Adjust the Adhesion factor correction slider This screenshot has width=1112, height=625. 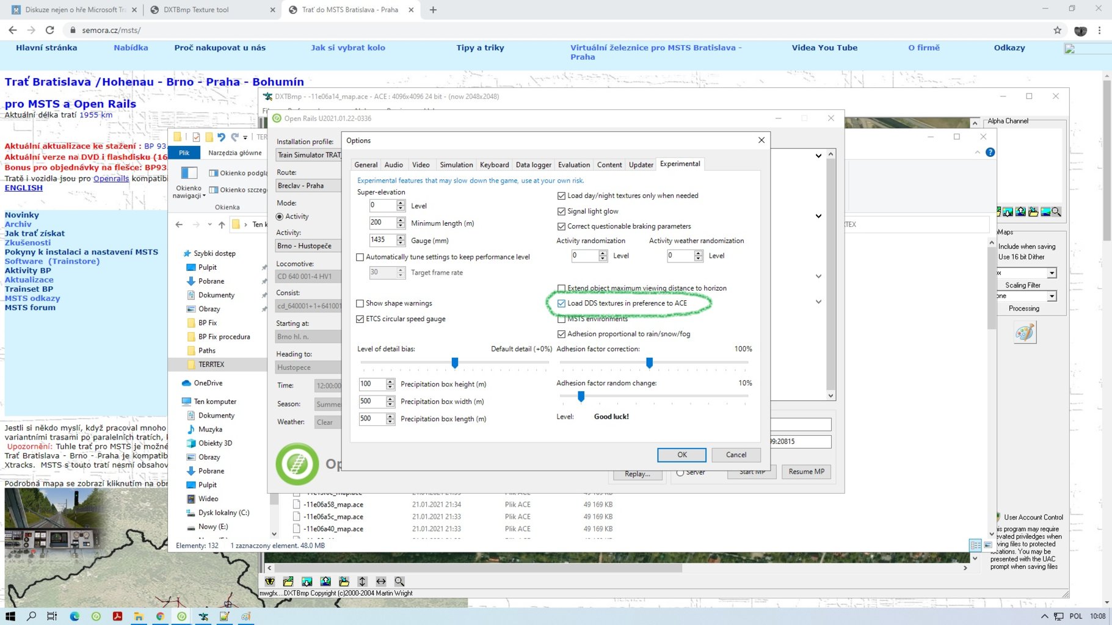[x=649, y=363]
